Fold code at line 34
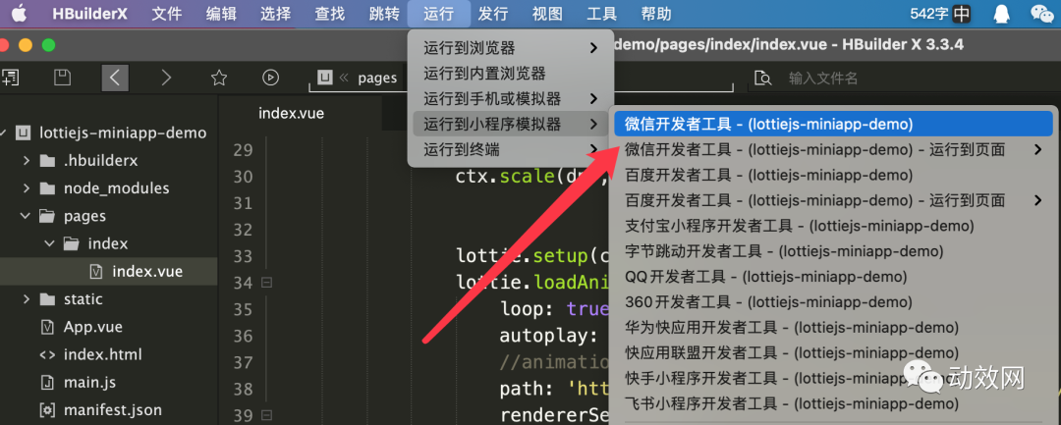 [266, 283]
